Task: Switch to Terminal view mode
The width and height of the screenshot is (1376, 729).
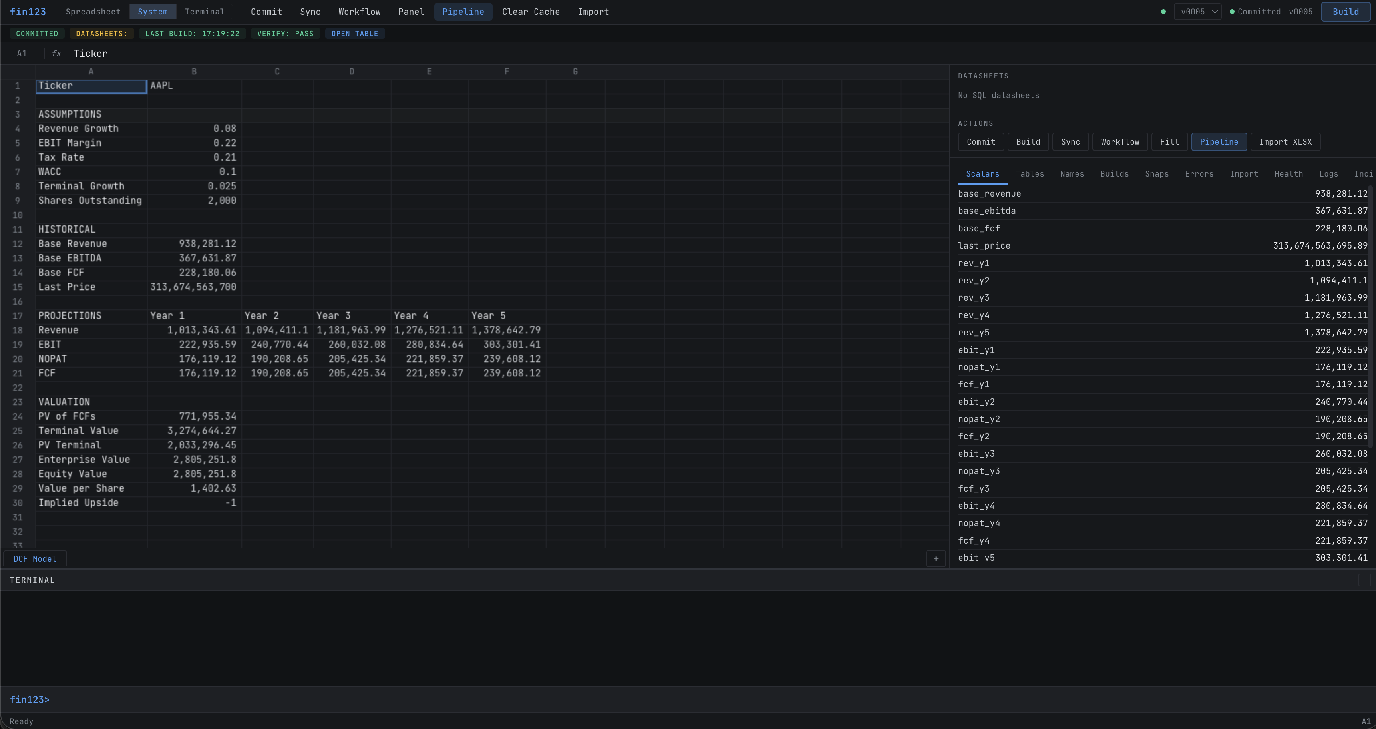Action: point(205,12)
